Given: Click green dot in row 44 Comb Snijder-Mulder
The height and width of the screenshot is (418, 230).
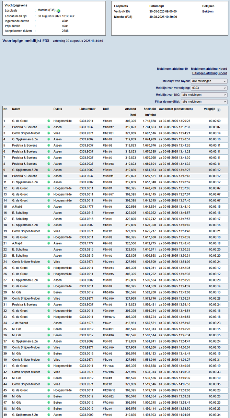Looking at the screenshot, I should point(49,384).
